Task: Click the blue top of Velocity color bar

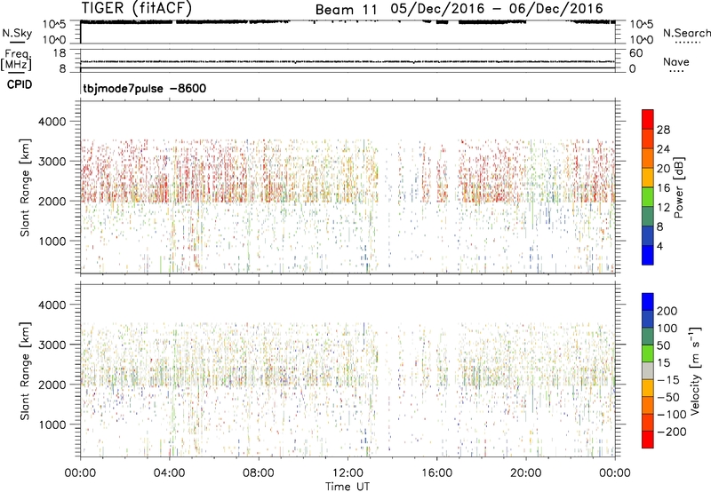Action: pos(648,302)
